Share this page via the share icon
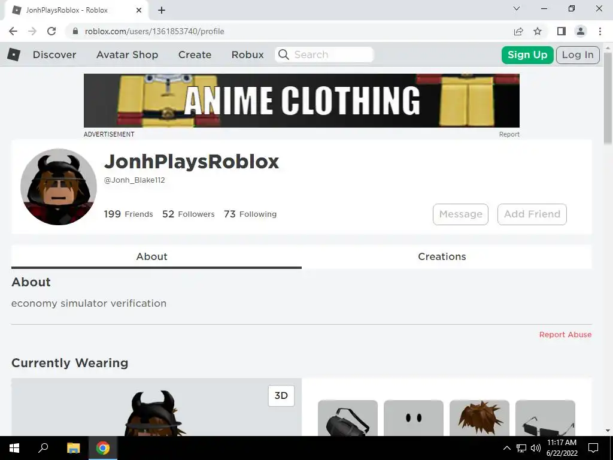The width and height of the screenshot is (613, 460). pyautogui.click(x=518, y=31)
